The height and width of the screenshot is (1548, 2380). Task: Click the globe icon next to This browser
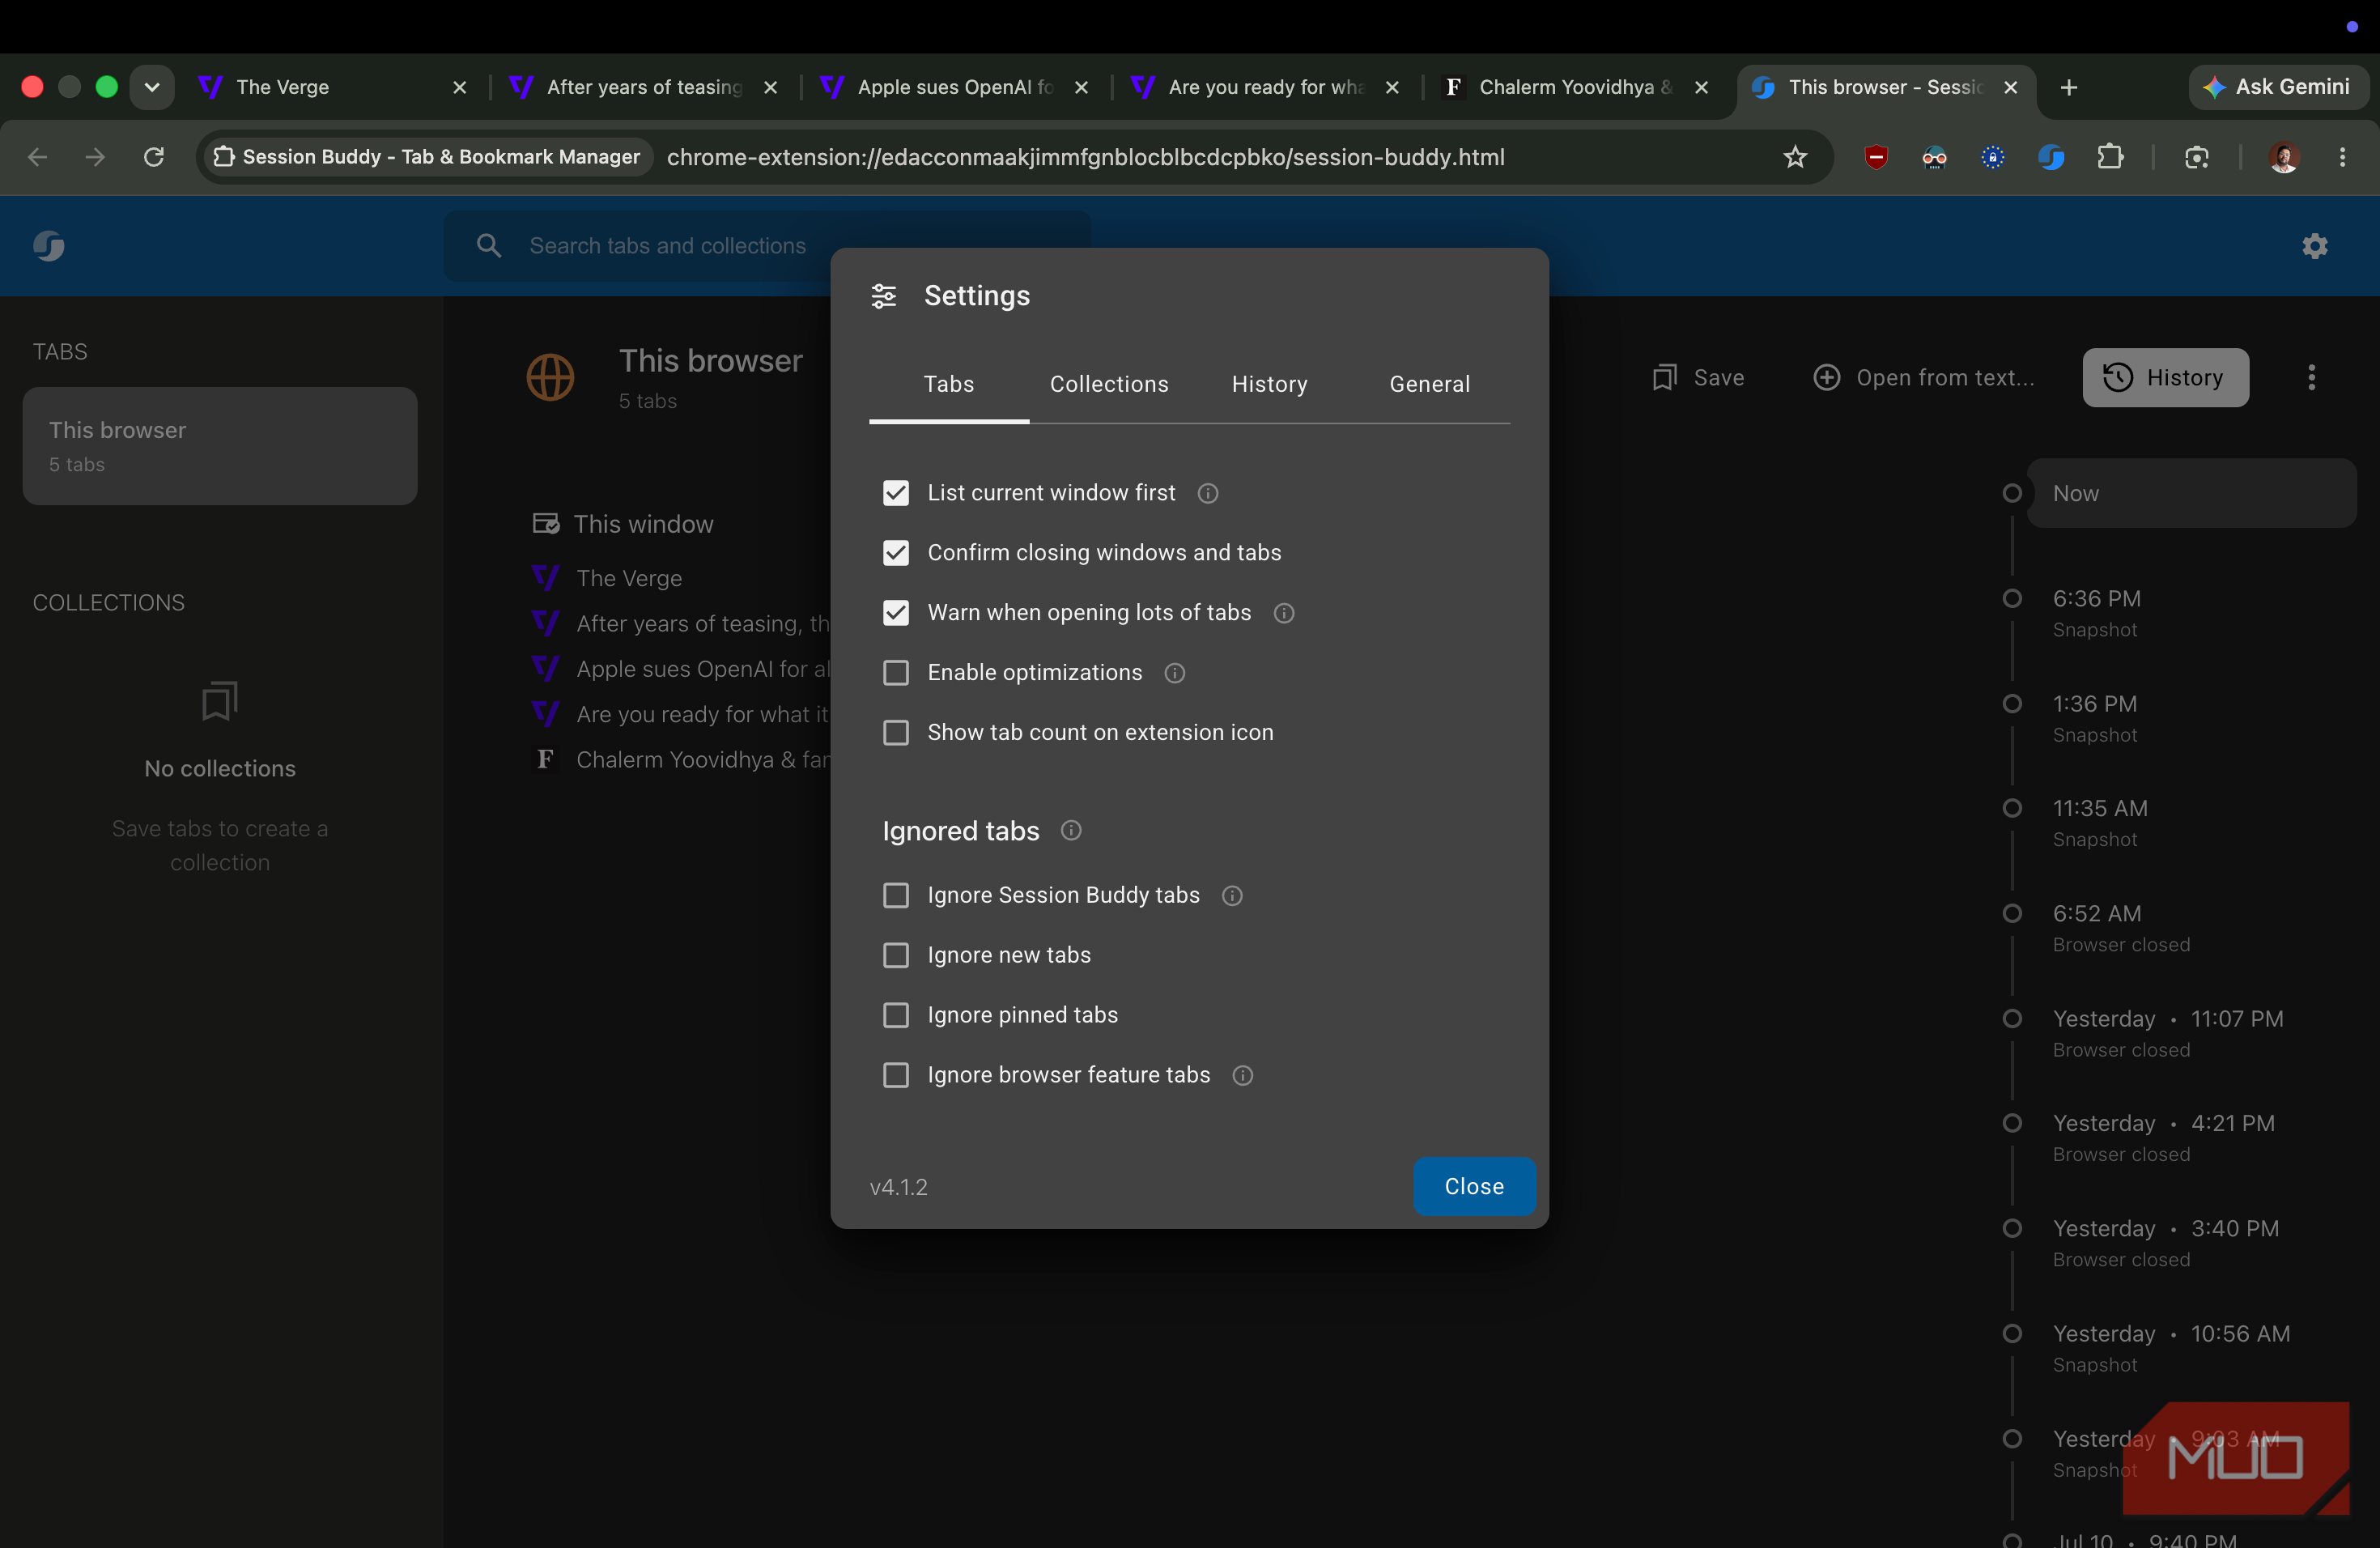click(x=550, y=378)
